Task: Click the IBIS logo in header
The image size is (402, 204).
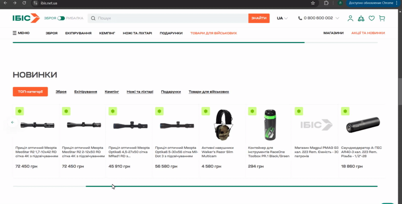Action: [26, 18]
